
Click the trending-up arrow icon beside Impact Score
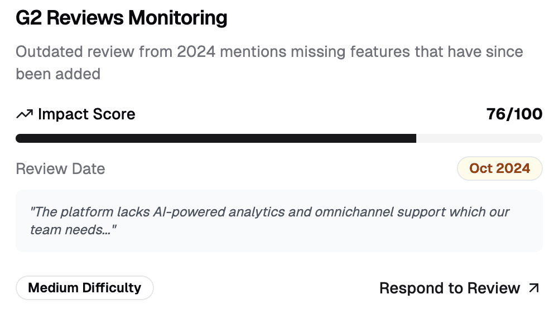click(x=25, y=114)
